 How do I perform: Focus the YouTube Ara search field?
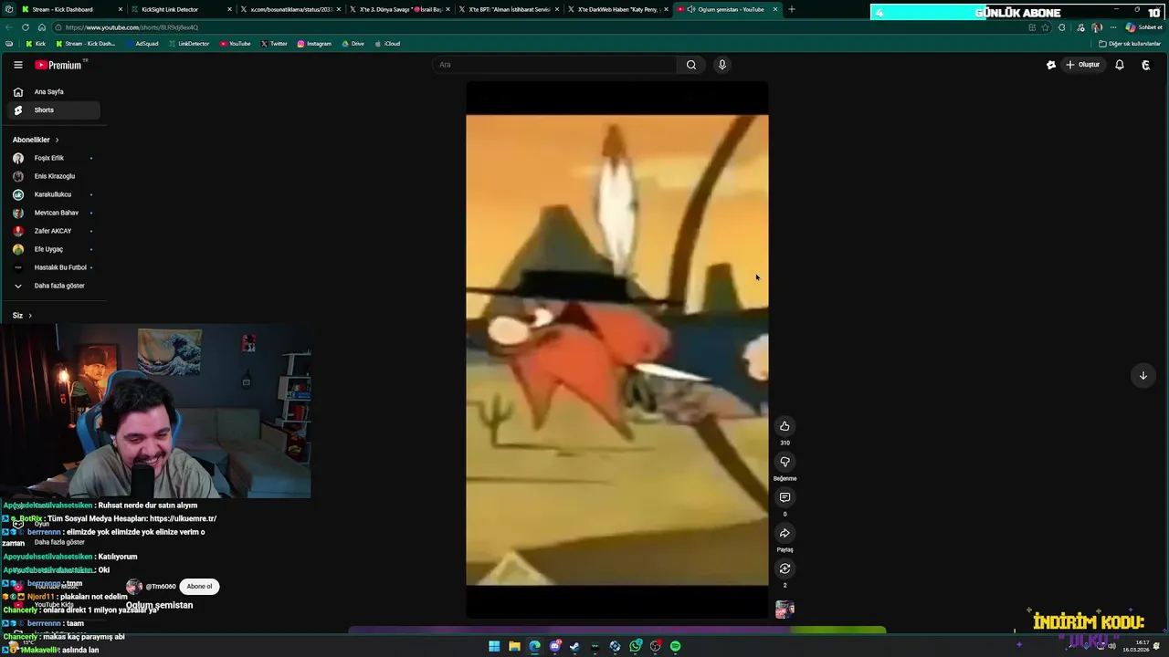(x=554, y=65)
